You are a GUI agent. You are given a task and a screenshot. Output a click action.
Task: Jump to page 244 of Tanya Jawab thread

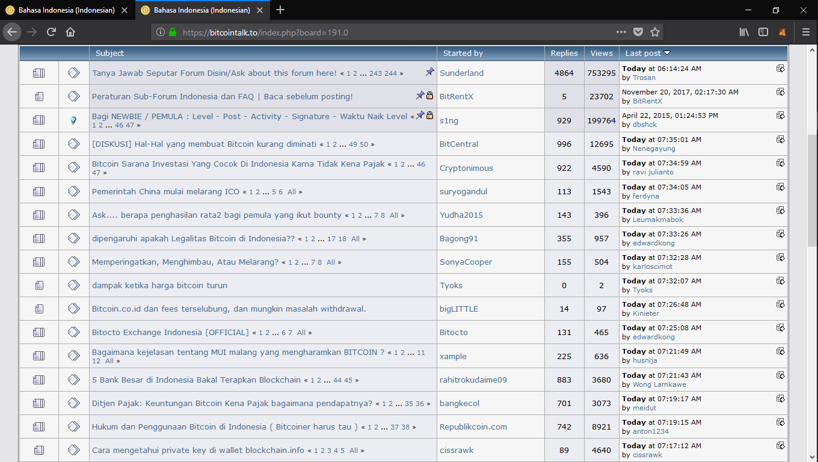click(x=391, y=73)
